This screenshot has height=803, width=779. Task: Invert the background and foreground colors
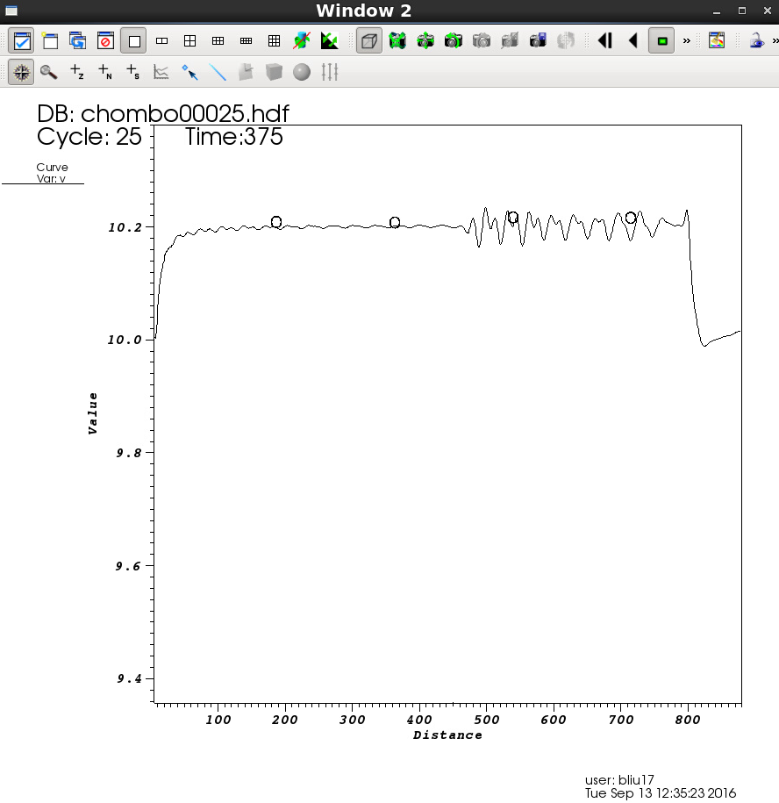tap(330, 41)
